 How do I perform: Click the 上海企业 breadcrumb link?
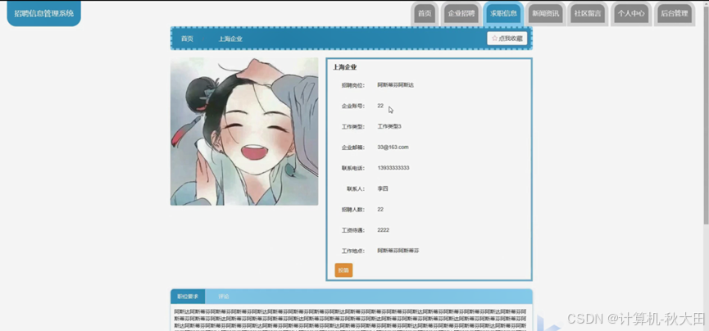click(x=230, y=39)
